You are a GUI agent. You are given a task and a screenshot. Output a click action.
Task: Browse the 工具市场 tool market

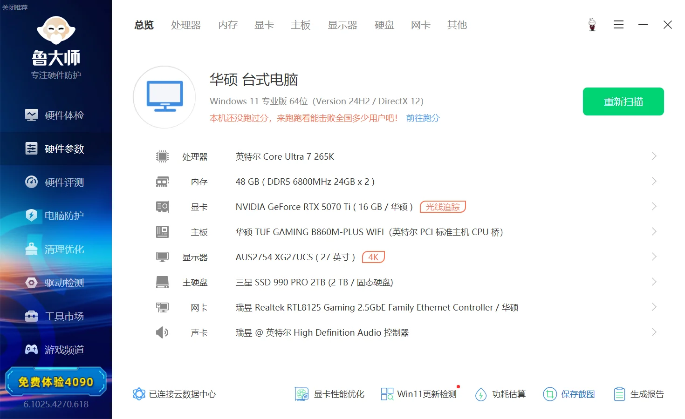56,316
